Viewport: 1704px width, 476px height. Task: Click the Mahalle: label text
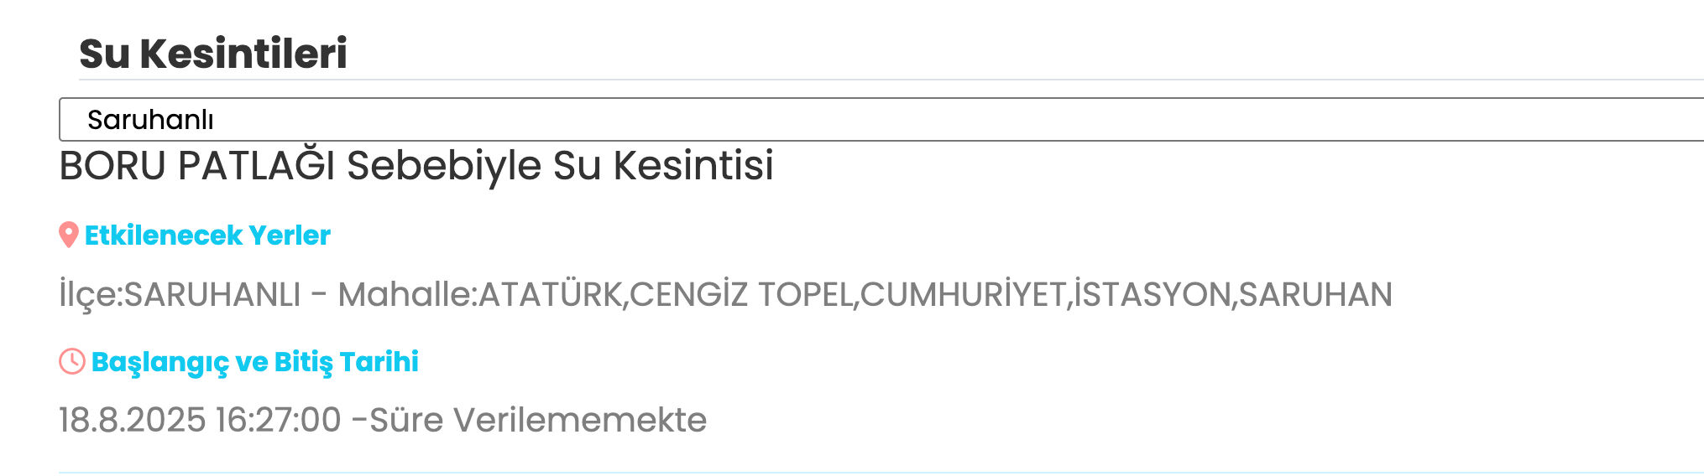407,295
